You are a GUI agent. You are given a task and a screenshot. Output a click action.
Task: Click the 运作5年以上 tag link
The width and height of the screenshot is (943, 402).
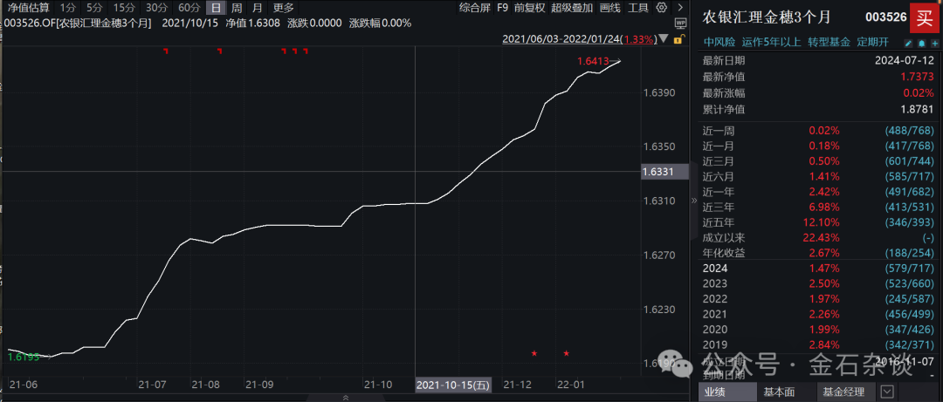click(x=772, y=42)
